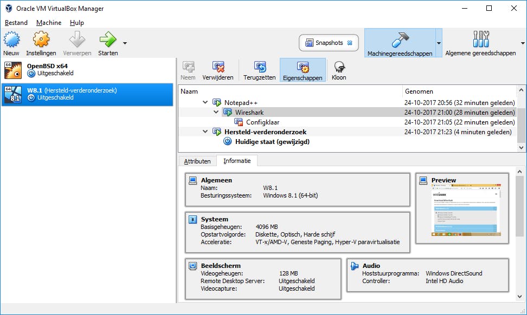Click the OpenBSD Uitgeschakeld status icon

31,74
